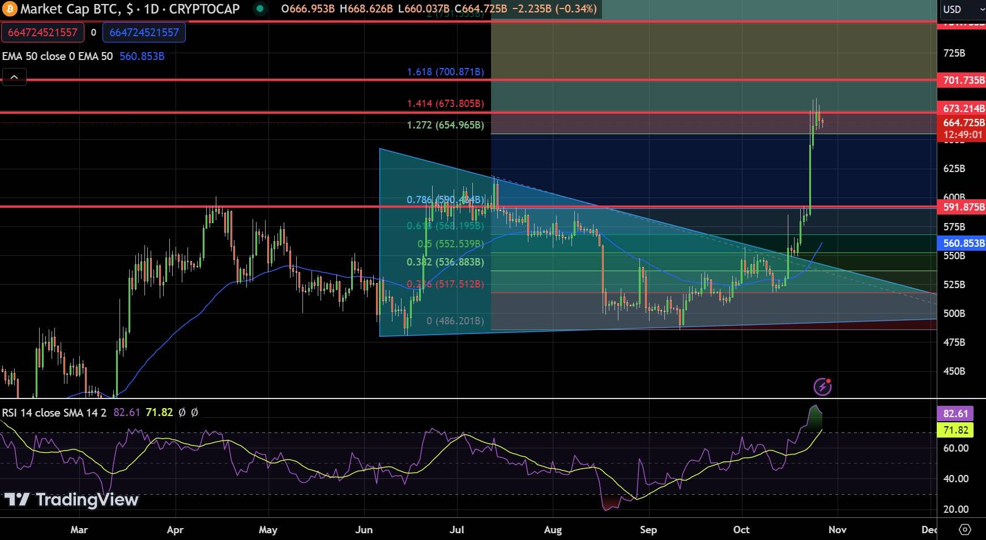Click the Jul label on time axis
This screenshot has height=540, width=986.
(x=456, y=530)
